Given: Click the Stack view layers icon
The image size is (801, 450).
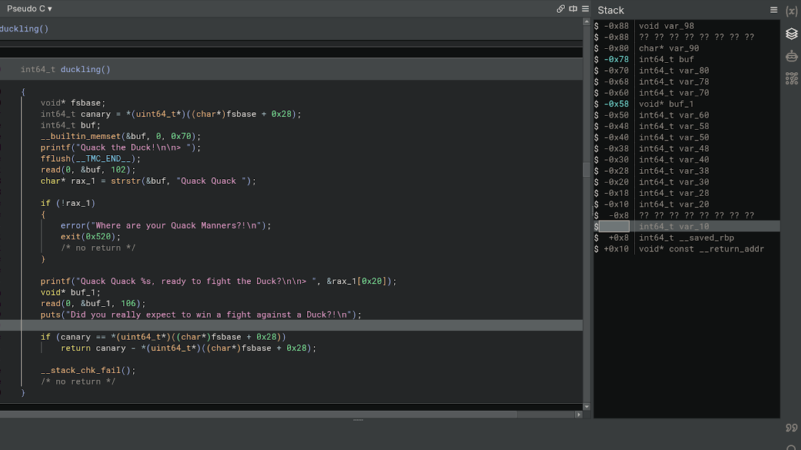Looking at the screenshot, I should pos(792,34).
